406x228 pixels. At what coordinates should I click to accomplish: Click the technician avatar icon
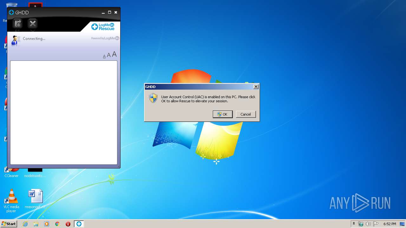tap(15, 41)
